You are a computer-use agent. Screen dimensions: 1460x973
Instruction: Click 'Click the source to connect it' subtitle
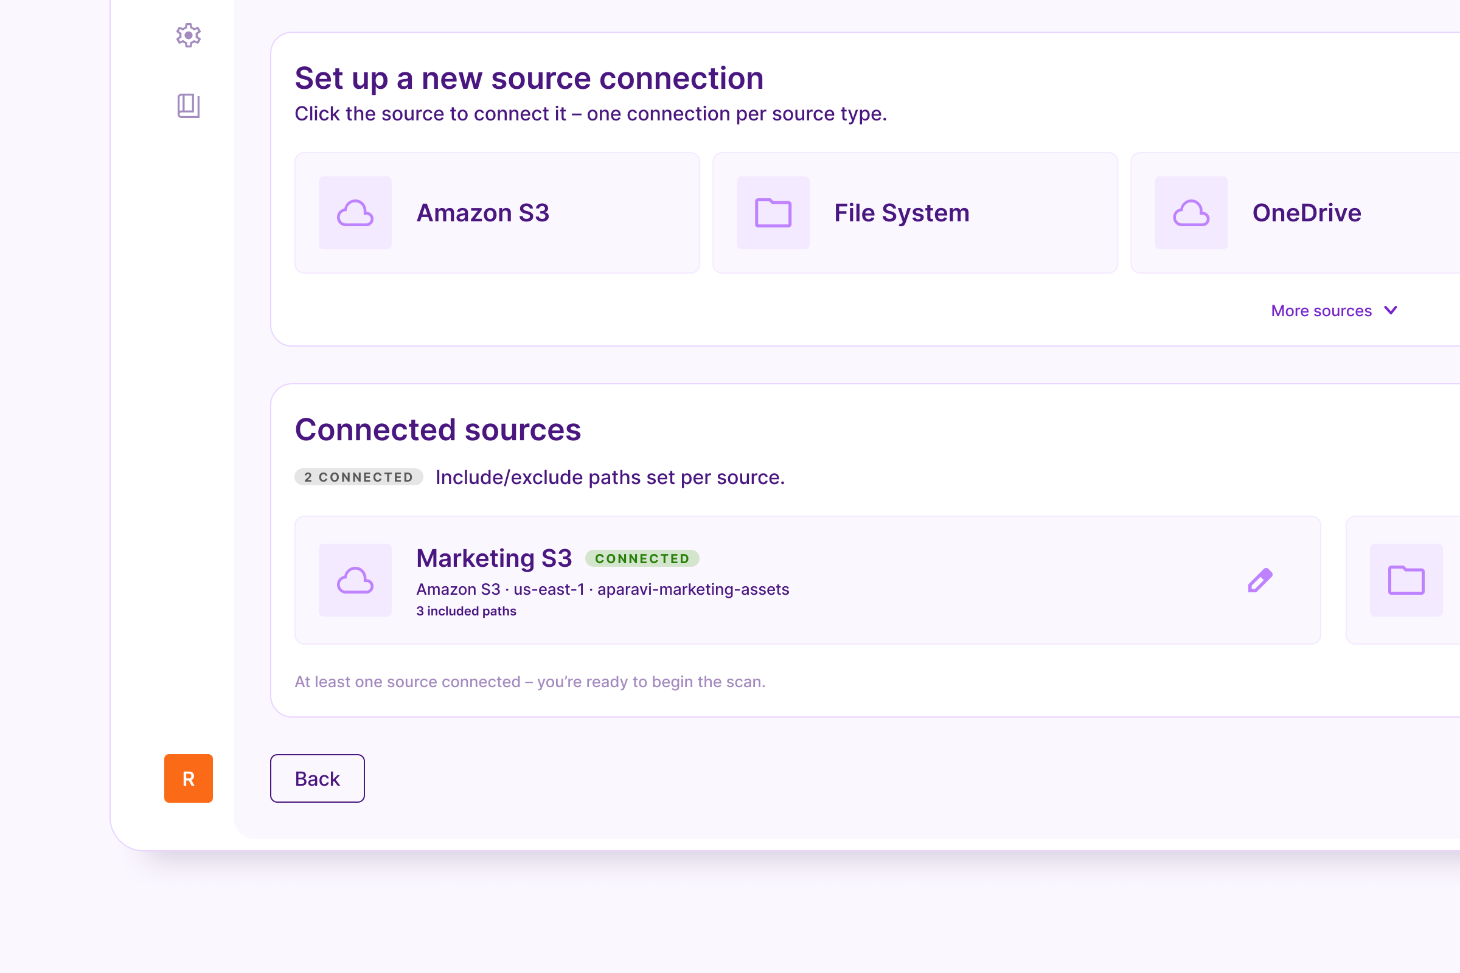[591, 114]
